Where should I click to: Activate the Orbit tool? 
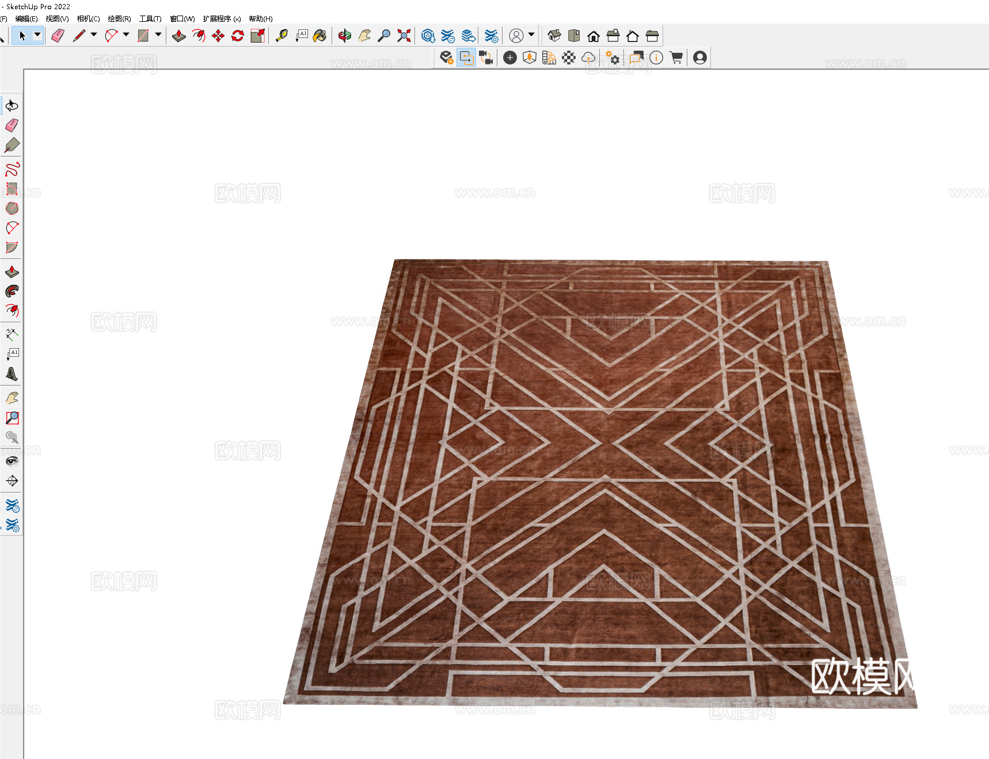(345, 36)
